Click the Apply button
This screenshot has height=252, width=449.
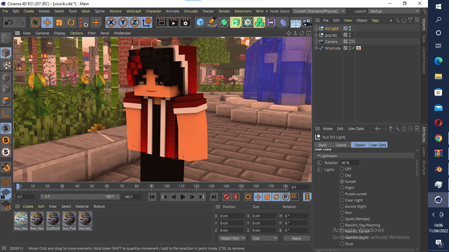coord(296,238)
